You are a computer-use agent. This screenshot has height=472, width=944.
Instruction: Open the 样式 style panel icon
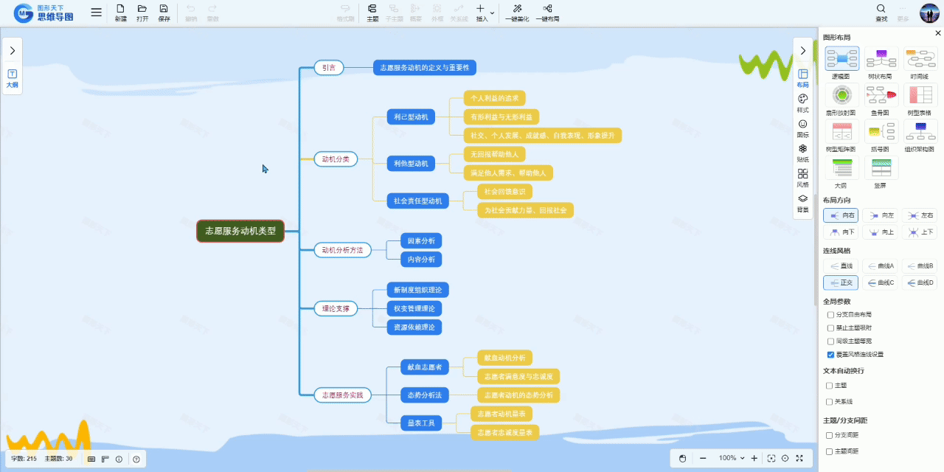tap(802, 99)
